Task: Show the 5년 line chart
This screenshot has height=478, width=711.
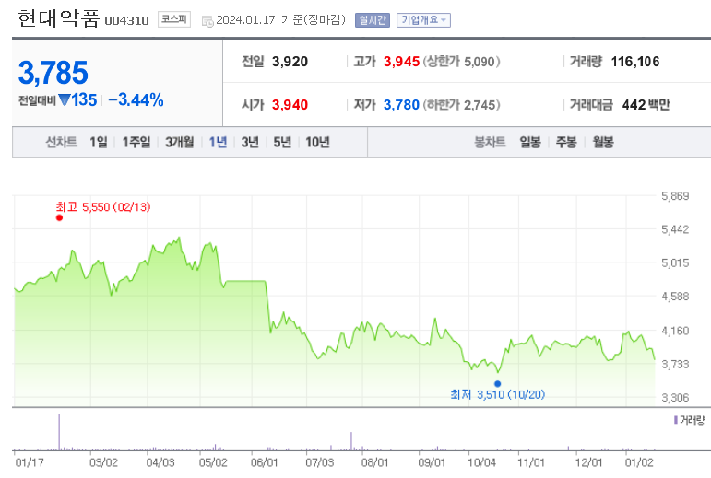Action: tap(282, 142)
